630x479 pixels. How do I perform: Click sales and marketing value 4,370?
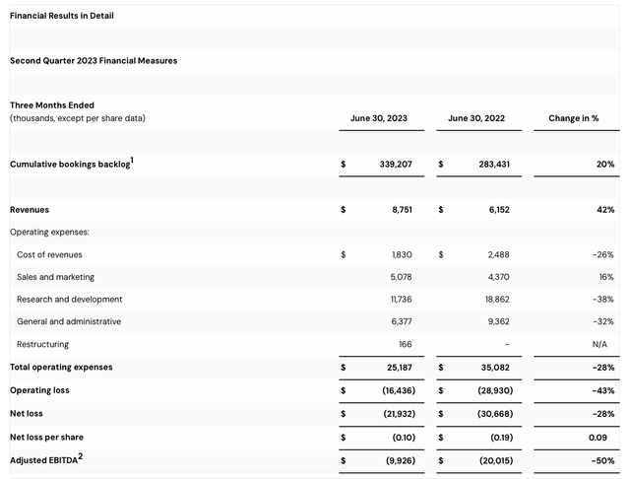tap(499, 277)
